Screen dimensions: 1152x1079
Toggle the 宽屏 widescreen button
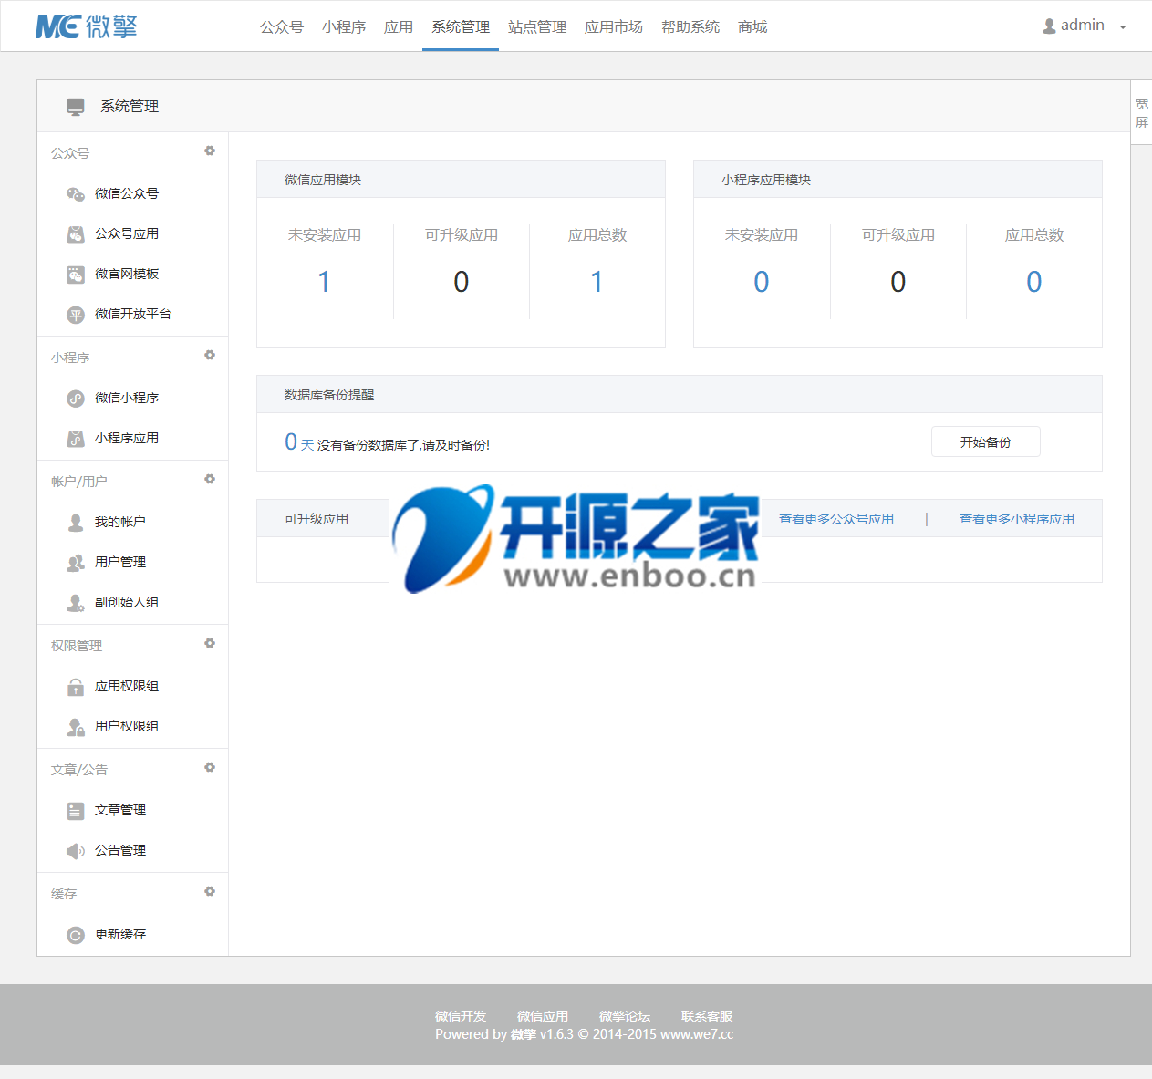coord(1141,113)
